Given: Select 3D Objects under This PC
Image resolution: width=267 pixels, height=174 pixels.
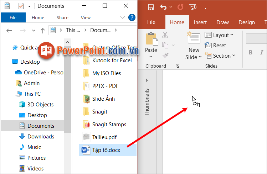Looking at the screenshot, I should 36,105.
